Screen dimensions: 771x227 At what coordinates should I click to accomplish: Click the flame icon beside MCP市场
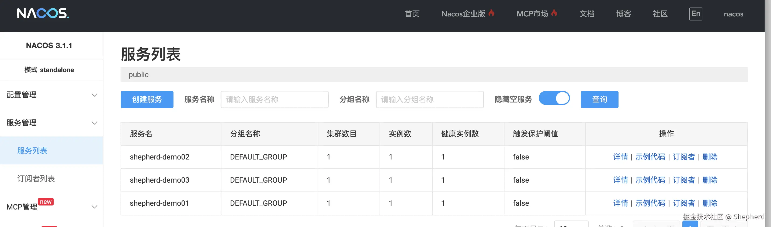[x=554, y=13]
